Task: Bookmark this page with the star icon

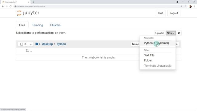Action: click(185, 6)
